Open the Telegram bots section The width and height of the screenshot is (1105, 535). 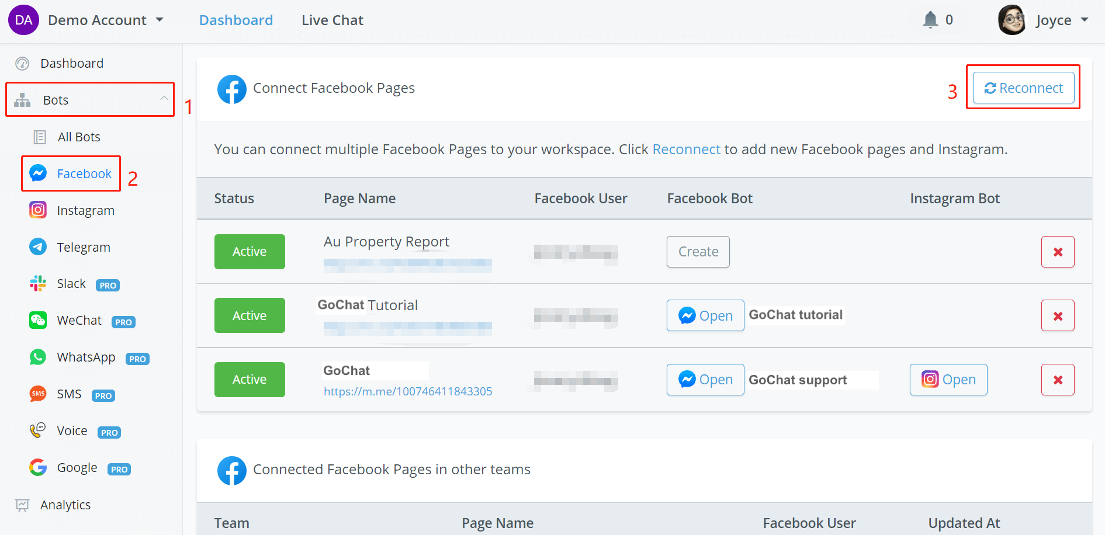(83, 247)
